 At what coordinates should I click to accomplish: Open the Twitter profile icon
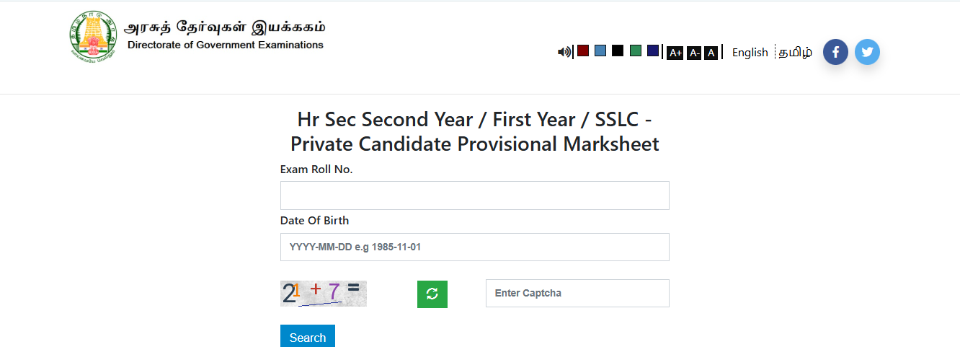click(867, 52)
